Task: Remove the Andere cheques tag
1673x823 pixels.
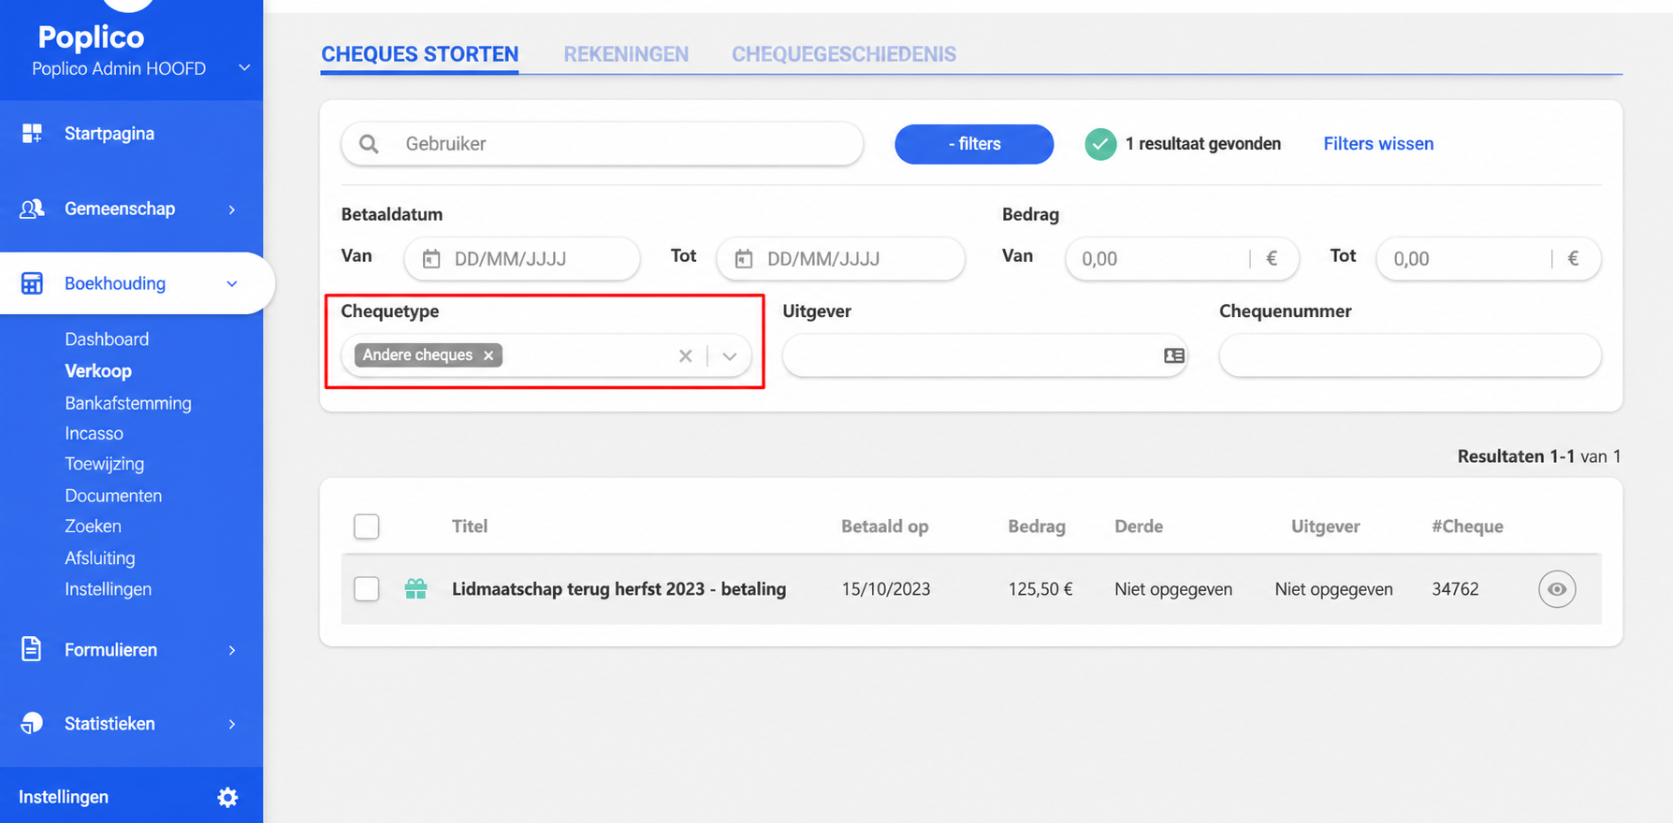Action: (x=488, y=355)
